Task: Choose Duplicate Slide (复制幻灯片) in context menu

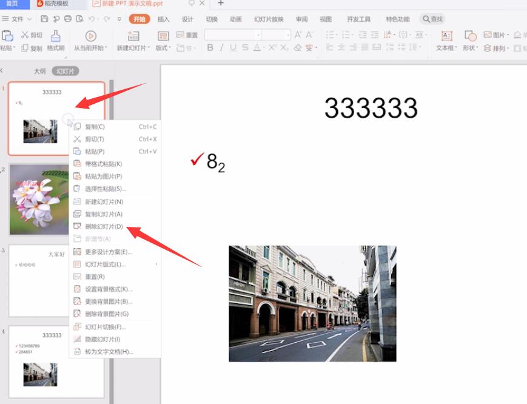Action: (115, 214)
